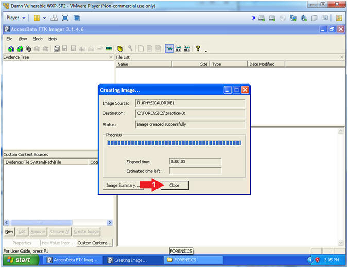Click the VMware Unity mode icon
Viewport: 348px width, 268px height.
[x=77, y=18]
